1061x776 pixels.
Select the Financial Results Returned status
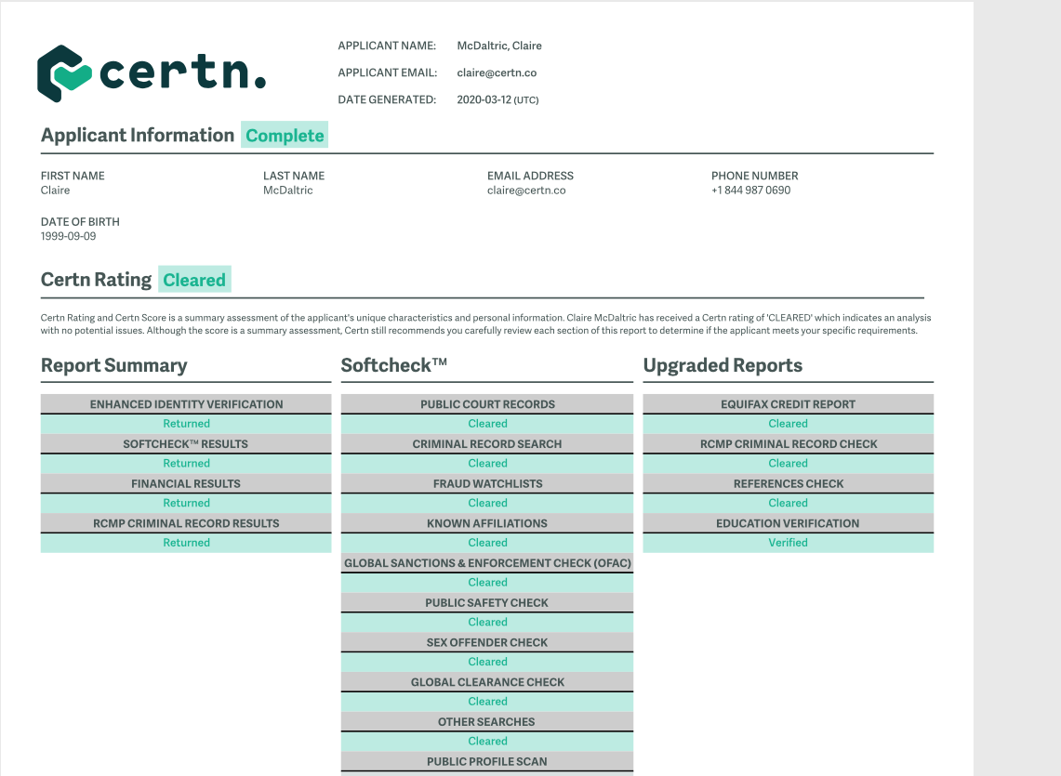click(x=185, y=502)
